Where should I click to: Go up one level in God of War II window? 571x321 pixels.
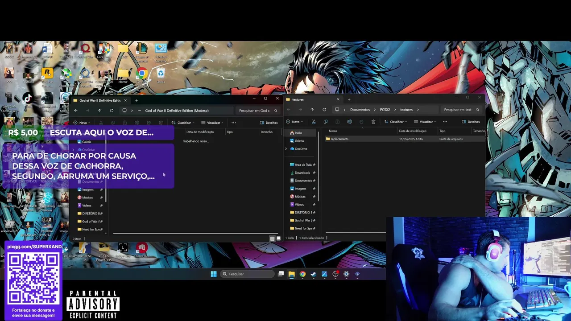pos(99,111)
